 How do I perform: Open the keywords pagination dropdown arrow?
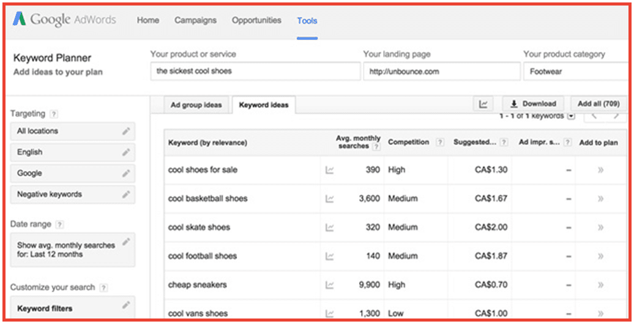point(571,116)
